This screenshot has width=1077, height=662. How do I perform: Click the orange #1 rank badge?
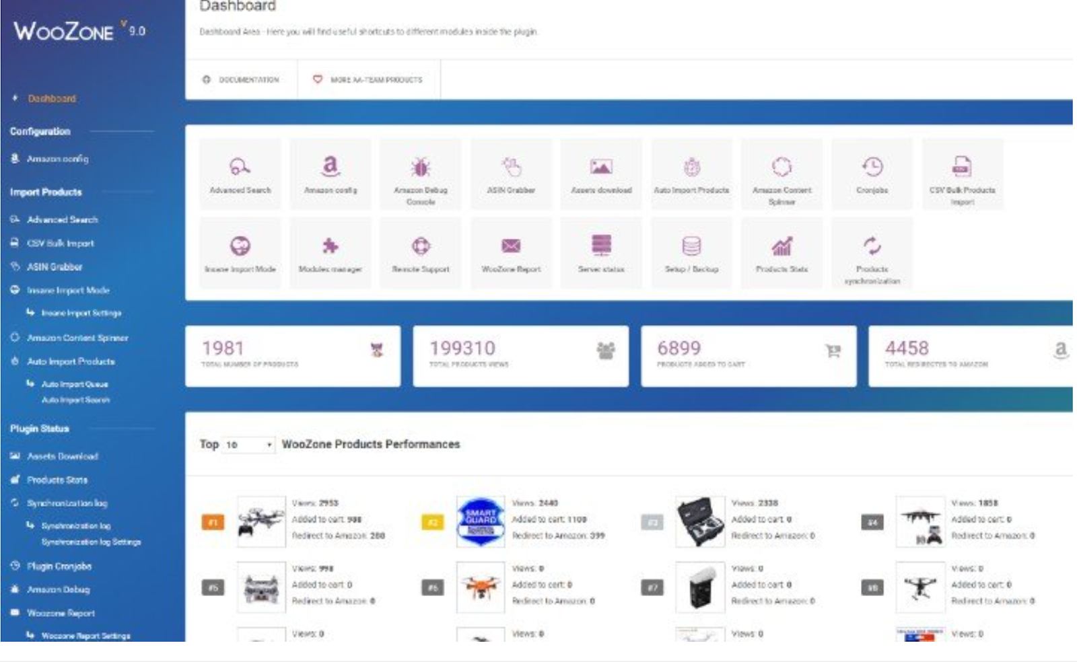[x=213, y=522]
